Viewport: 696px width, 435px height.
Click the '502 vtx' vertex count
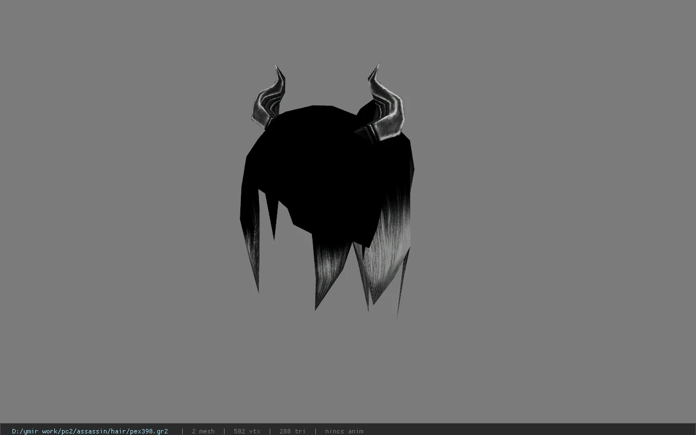[x=247, y=431]
